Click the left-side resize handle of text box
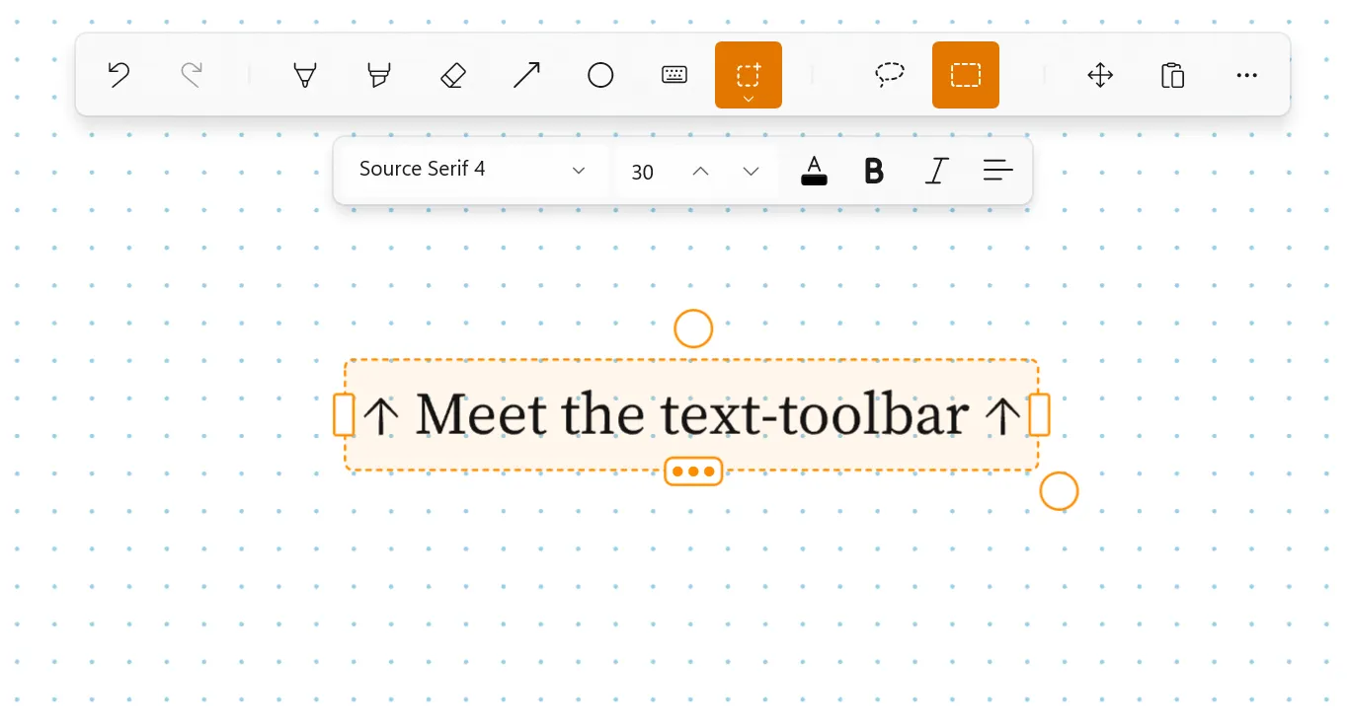The height and width of the screenshot is (724, 1348). point(344,414)
